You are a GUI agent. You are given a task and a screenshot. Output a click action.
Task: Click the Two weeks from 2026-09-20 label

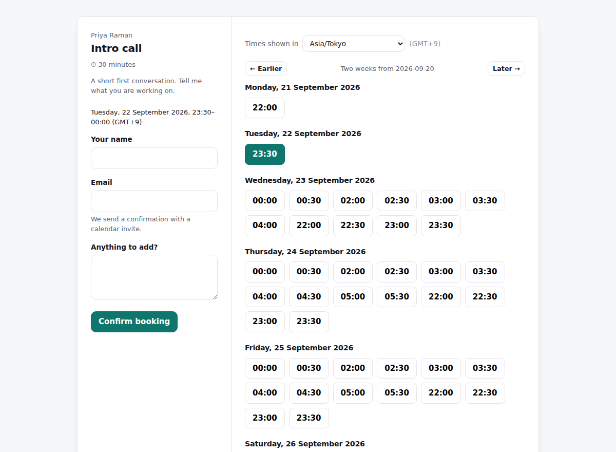tap(388, 69)
